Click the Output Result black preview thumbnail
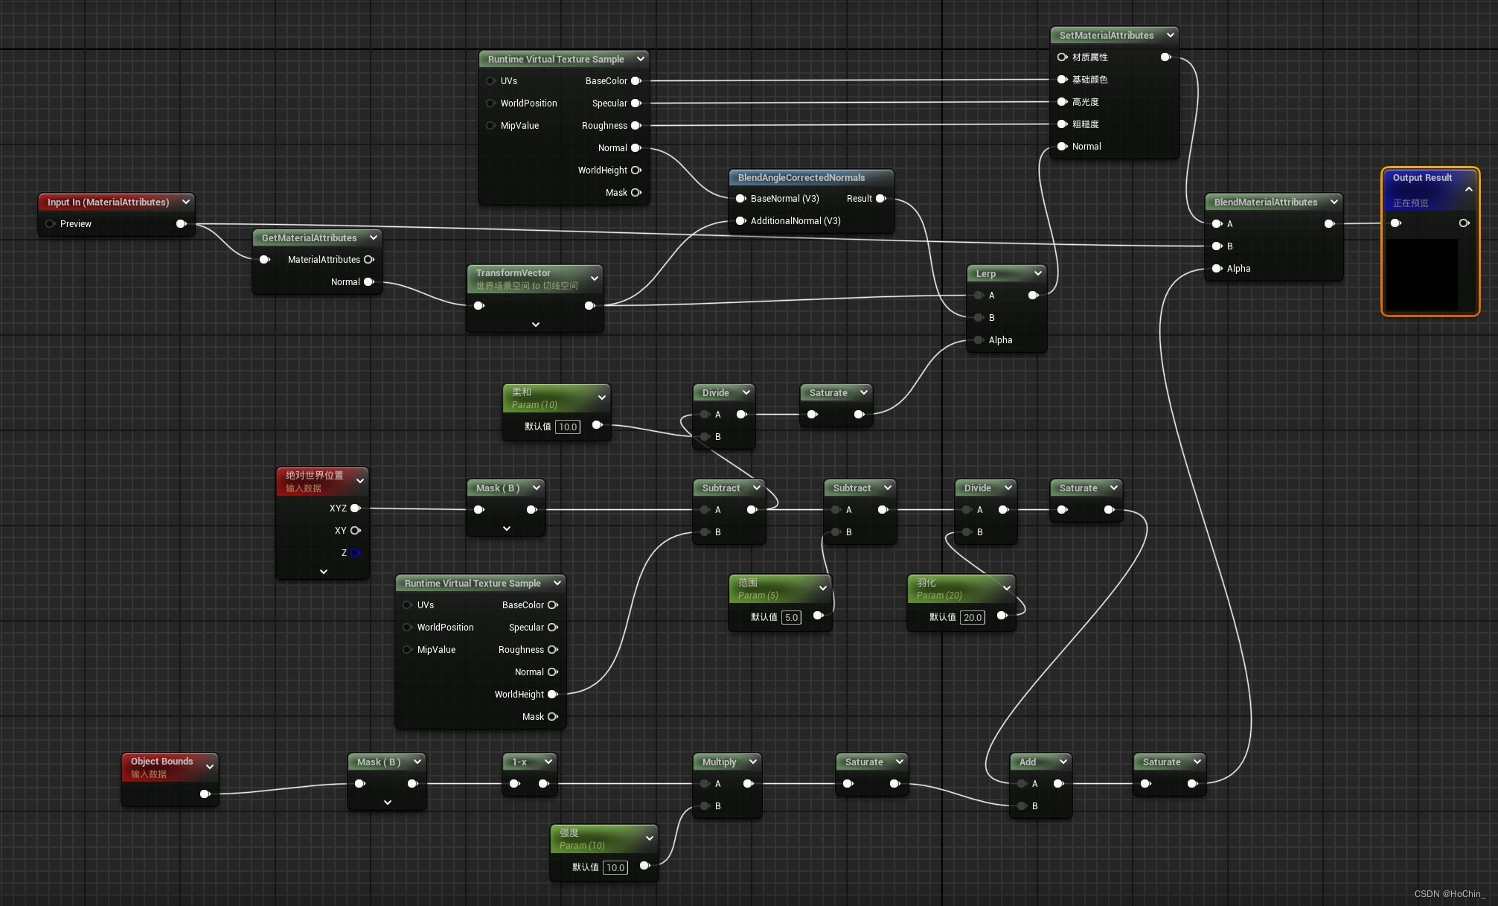 tap(1422, 274)
